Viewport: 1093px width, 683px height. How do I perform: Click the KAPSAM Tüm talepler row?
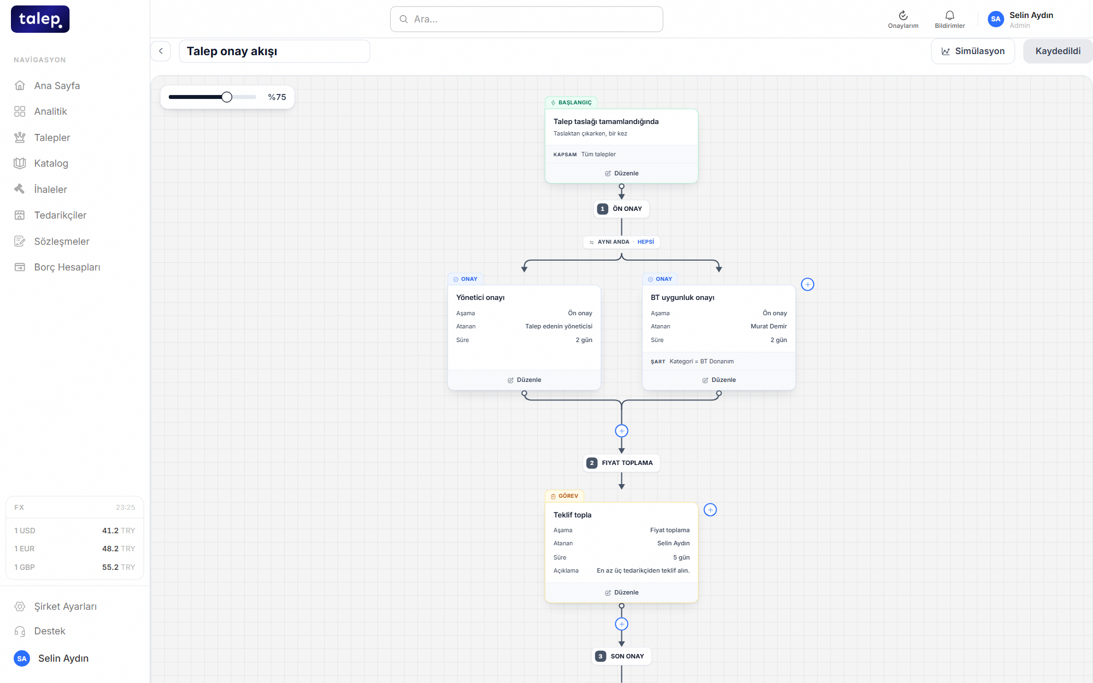pyautogui.click(x=621, y=154)
